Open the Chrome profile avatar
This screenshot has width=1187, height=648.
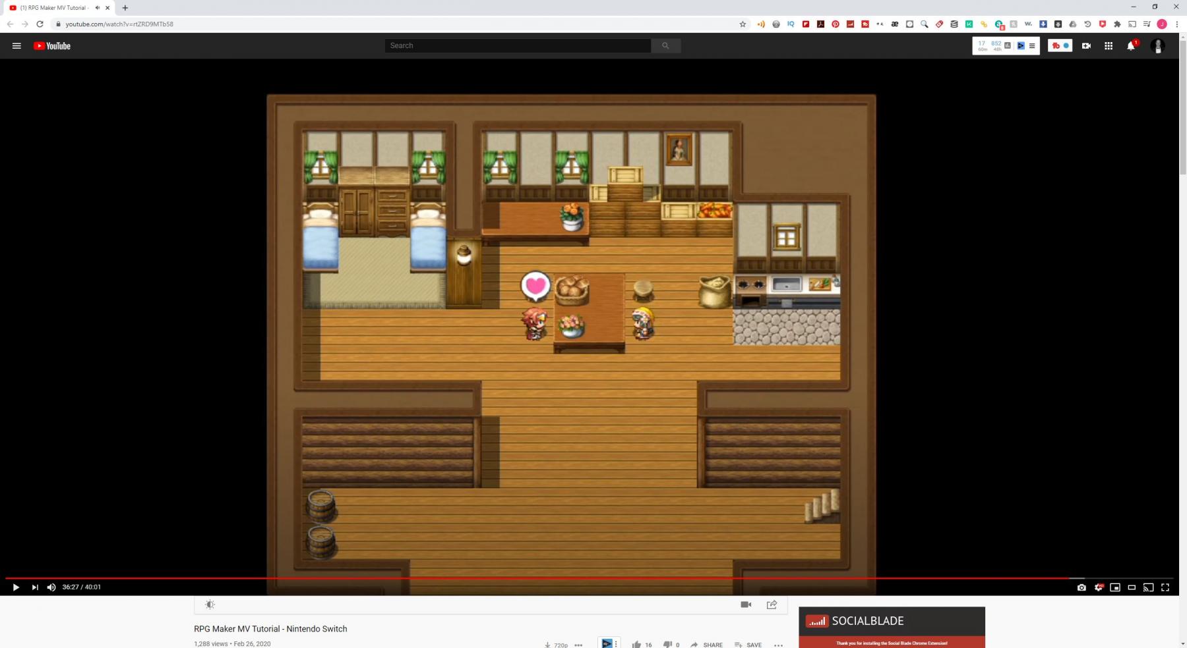pyautogui.click(x=1162, y=24)
